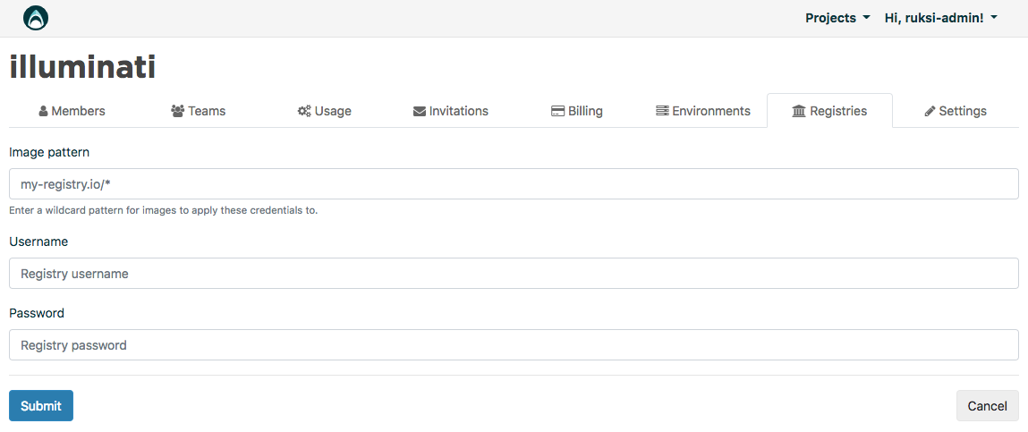1028x432 pixels.
Task: Click the Registry username field
Action: point(514,274)
